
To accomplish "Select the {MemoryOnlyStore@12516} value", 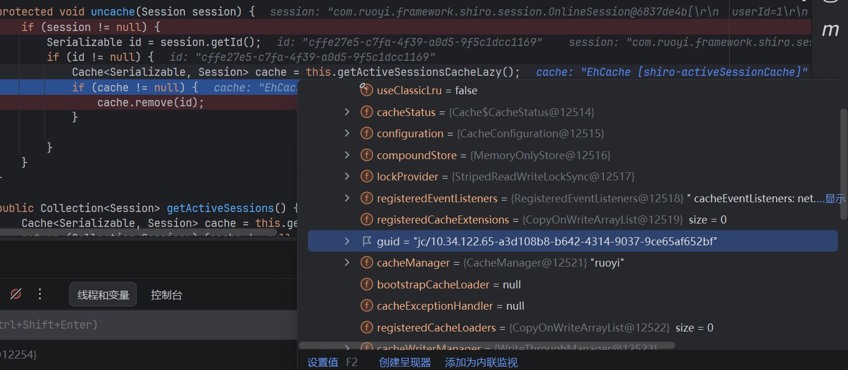I will [540, 155].
